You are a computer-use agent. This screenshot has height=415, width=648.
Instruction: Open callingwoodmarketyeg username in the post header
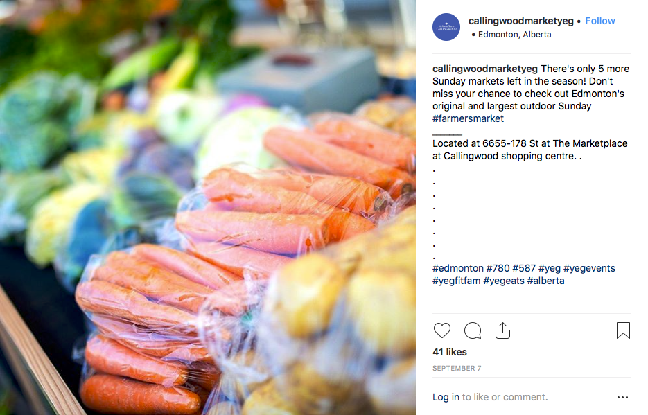(520, 21)
